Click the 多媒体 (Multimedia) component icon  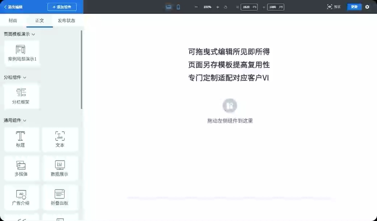21,168
